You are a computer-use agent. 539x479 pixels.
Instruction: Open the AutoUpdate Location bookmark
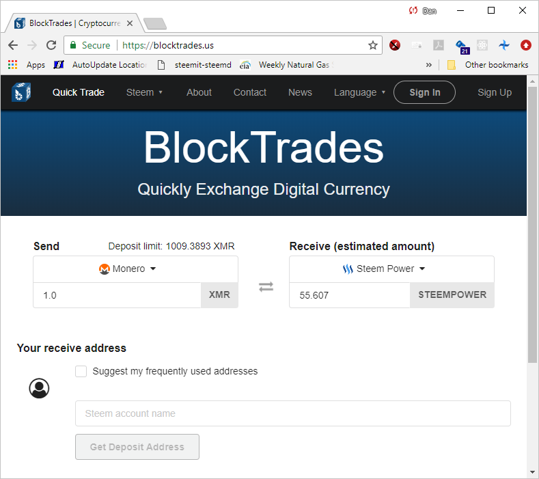(x=100, y=65)
